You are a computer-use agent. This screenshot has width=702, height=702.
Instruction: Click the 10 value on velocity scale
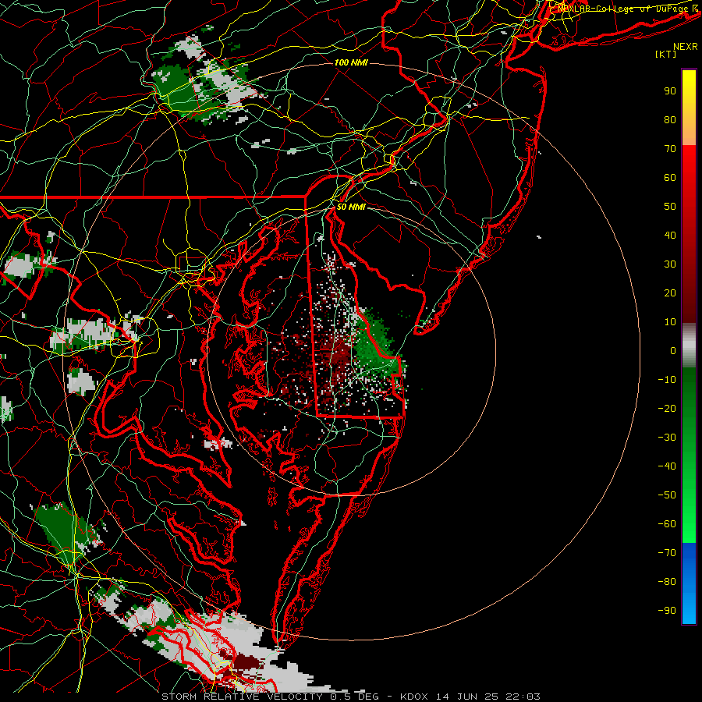[x=670, y=322]
